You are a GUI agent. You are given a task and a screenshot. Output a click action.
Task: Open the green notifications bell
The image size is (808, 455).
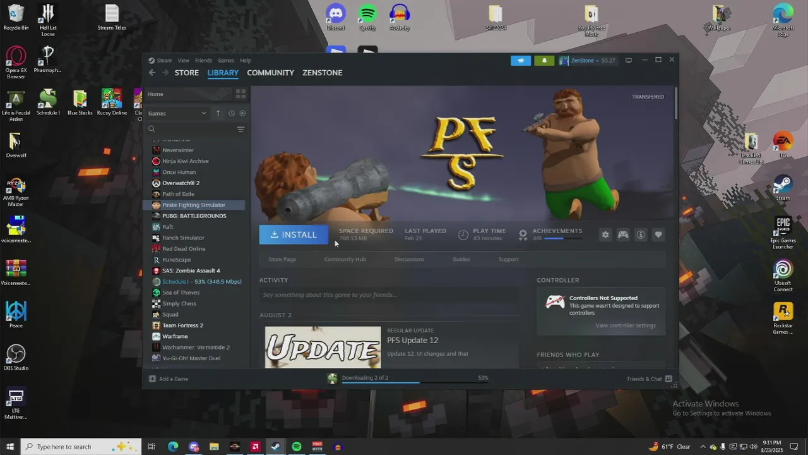pos(544,61)
